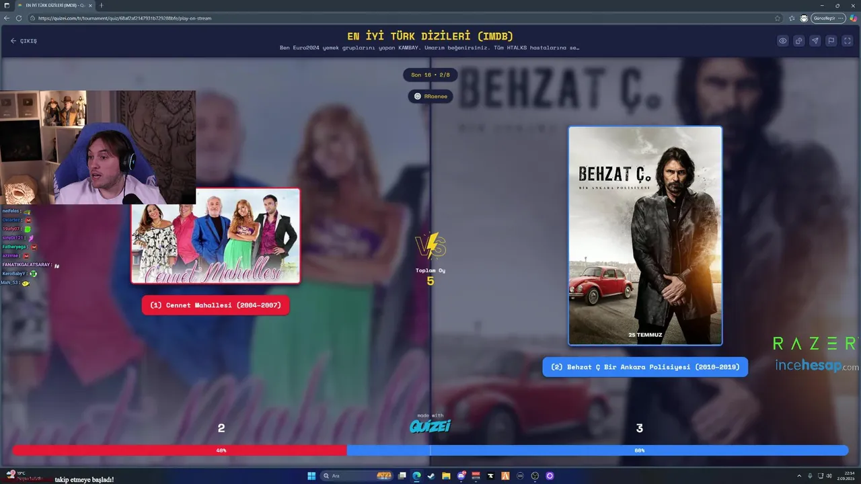The width and height of the screenshot is (861, 484).
Task: Open the Copilot icon in browser toolbar
Action: (x=854, y=18)
